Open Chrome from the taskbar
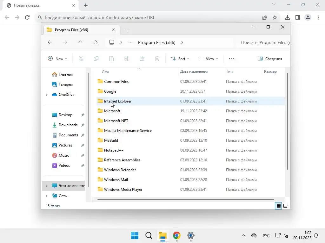This screenshot has width=325, height=243. tap(176, 235)
